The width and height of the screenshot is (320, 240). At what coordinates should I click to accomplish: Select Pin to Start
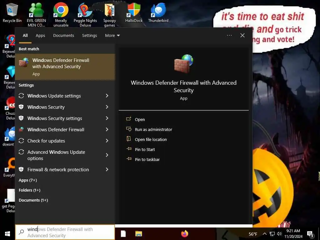coord(145,150)
